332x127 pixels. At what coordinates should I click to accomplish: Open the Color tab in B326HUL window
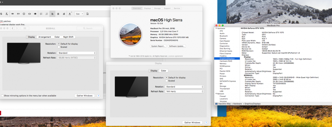(57, 37)
